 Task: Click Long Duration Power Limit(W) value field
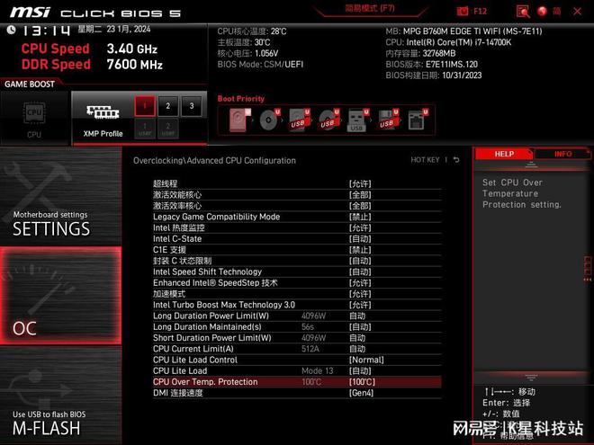coord(357,316)
